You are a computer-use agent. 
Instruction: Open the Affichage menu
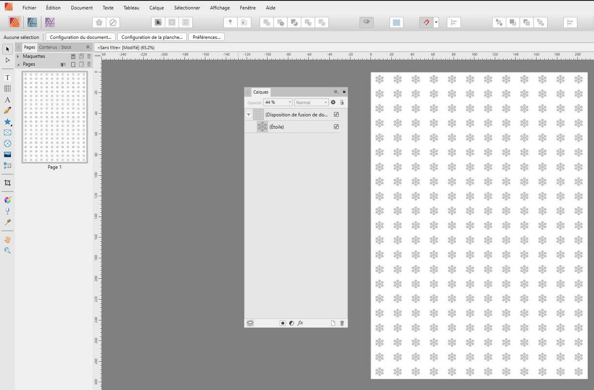coord(219,8)
